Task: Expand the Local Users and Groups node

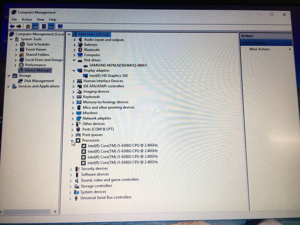Action: coord(16,60)
